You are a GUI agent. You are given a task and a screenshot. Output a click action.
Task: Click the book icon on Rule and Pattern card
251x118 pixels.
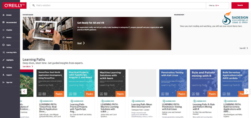pos(198,94)
